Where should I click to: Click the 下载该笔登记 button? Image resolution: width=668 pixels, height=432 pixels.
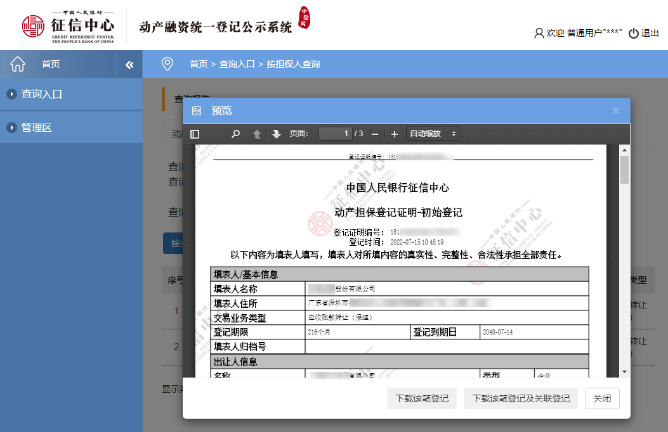point(422,398)
